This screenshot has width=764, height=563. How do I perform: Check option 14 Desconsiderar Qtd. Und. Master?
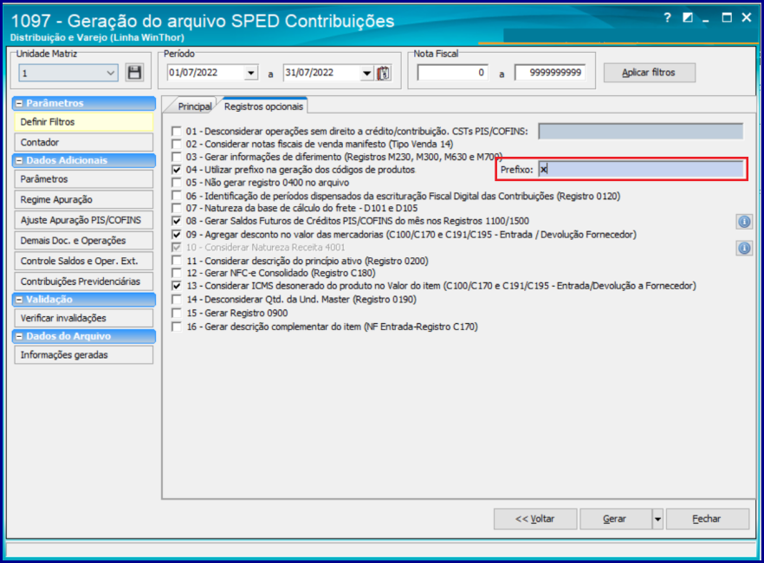[x=177, y=299]
